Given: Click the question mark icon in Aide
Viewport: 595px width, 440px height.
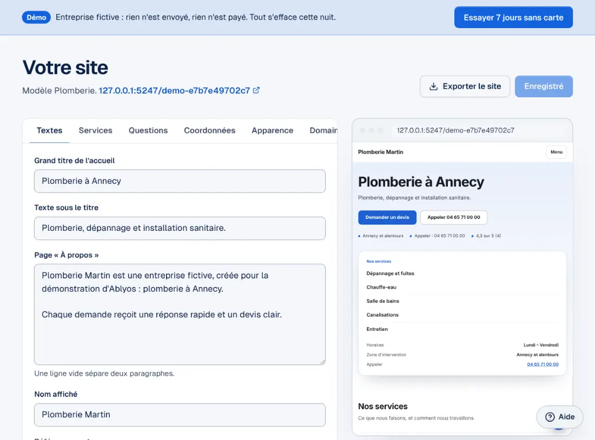Looking at the screenshot, I should 550,417.
